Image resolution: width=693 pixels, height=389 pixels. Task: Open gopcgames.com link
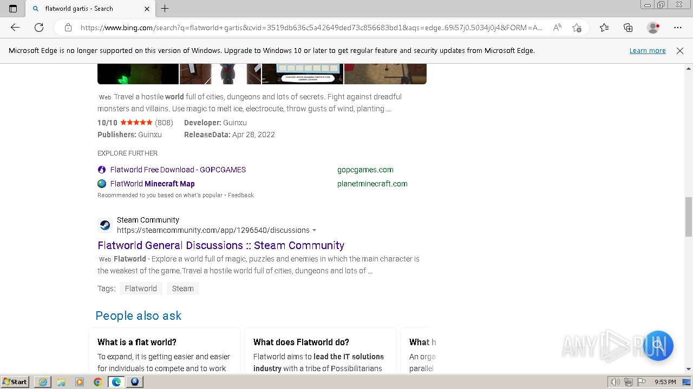point(365,170)
